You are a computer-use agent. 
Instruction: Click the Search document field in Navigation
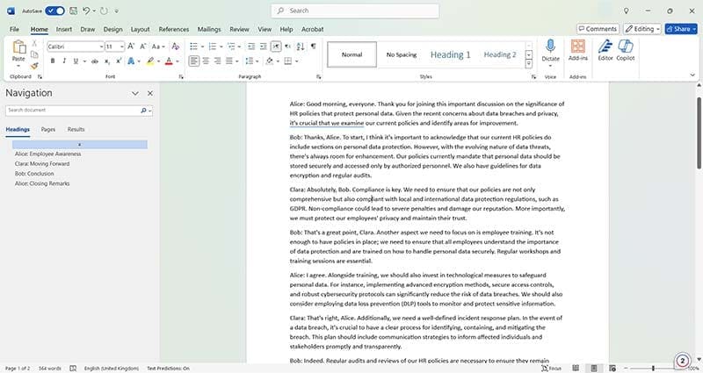coord(79,111)
